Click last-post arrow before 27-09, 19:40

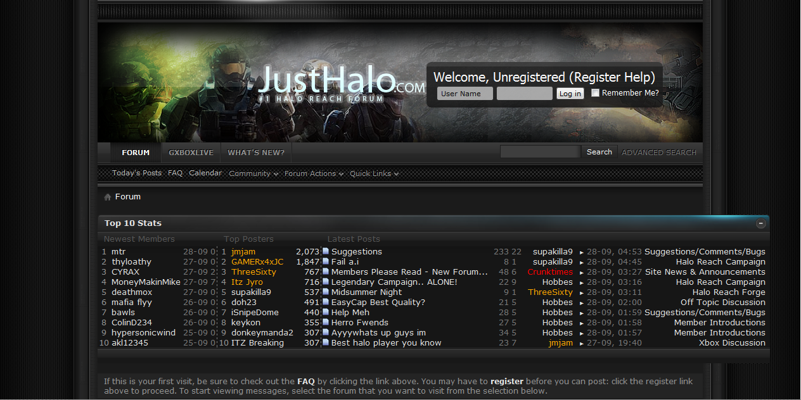tap(582, 344)
